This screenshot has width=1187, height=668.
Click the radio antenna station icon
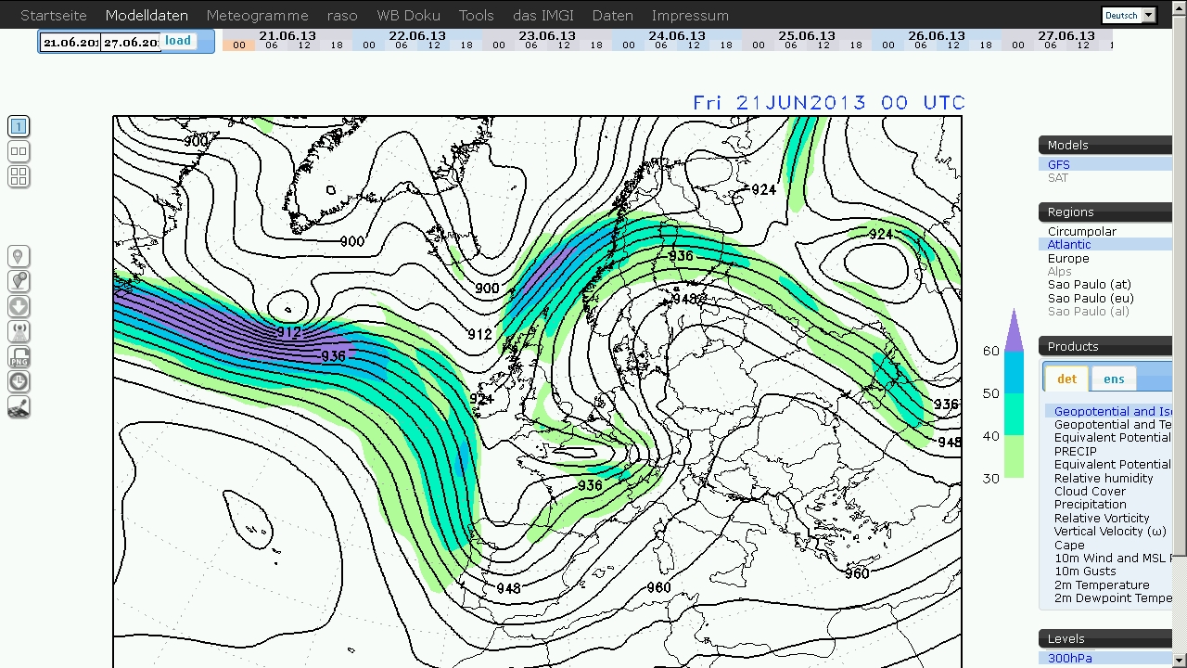tap(19, 332)
